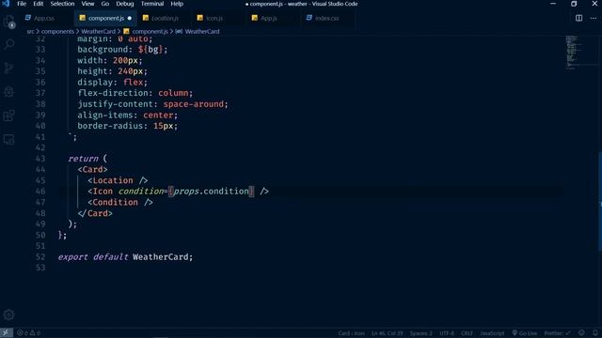Image resolution: width=602 pixels, height=338 pixels.
Task: Open the Edit menu
Action: coord(38,4)
